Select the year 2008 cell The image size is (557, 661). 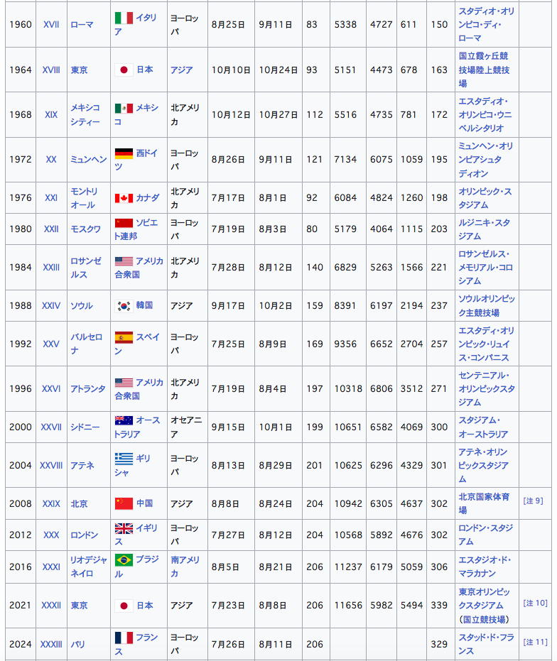coord(21,503)
